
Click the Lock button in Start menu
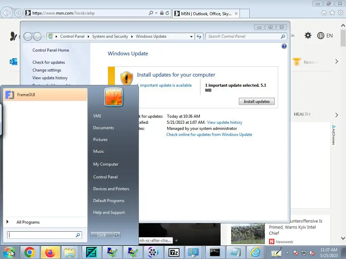(x=101, y=235)
